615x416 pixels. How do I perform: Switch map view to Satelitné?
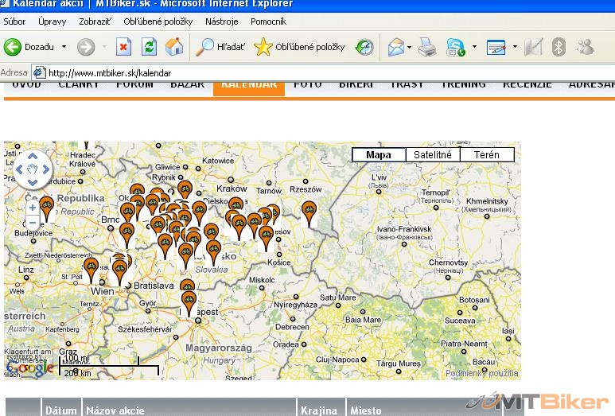coord(432,155)
